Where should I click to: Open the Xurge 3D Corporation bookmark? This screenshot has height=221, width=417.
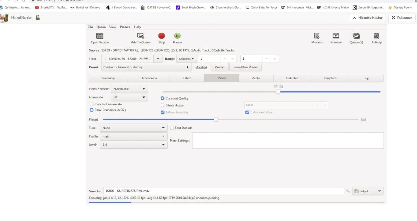[x=369, y=8]
